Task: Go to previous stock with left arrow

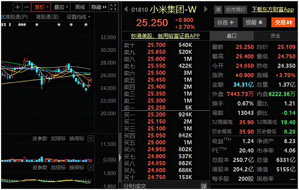Action: [126, 10]
